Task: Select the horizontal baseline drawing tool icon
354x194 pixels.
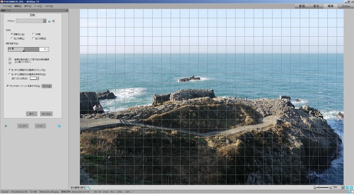Action: pos(10,63)
